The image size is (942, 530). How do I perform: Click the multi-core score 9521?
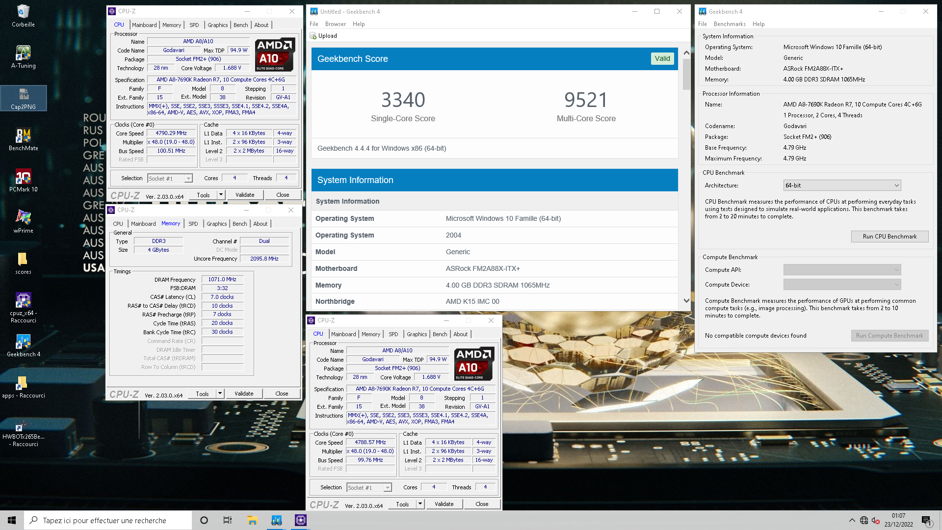tap(586, 100)
